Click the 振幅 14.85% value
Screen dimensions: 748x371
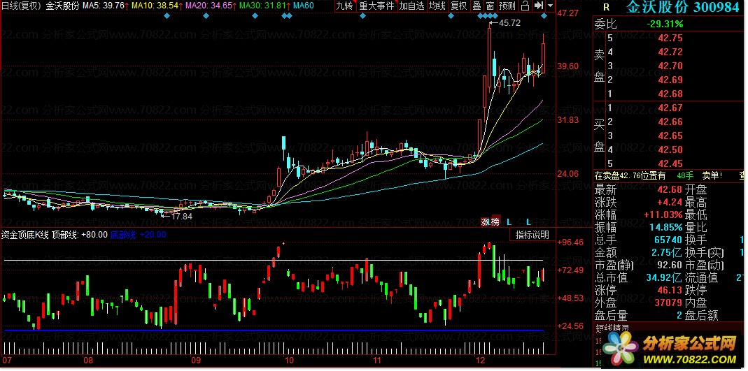(666, 227)
